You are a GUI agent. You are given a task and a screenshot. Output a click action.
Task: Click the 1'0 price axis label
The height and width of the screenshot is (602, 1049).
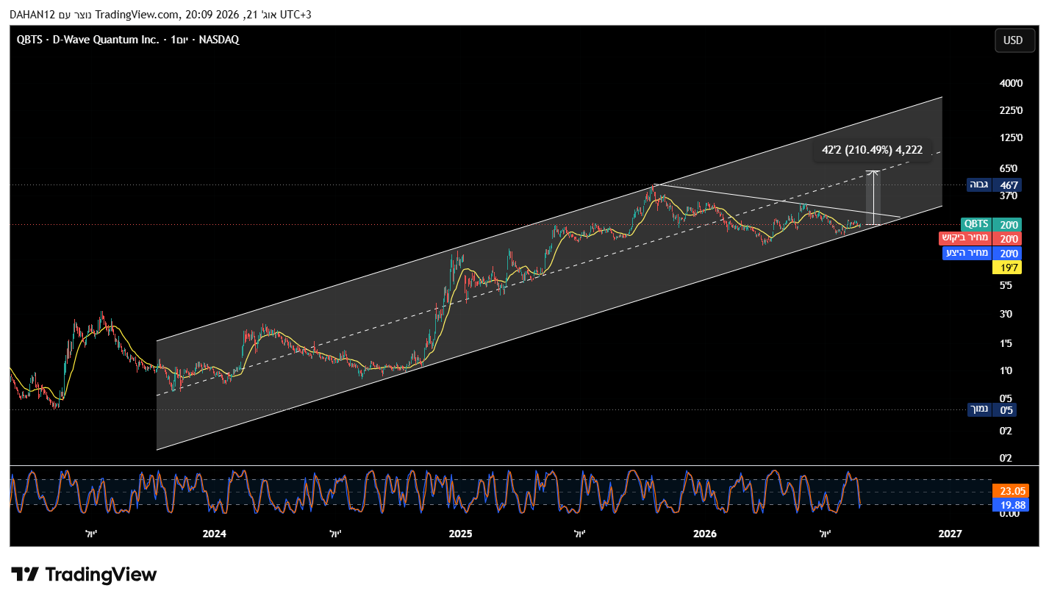1007,371
